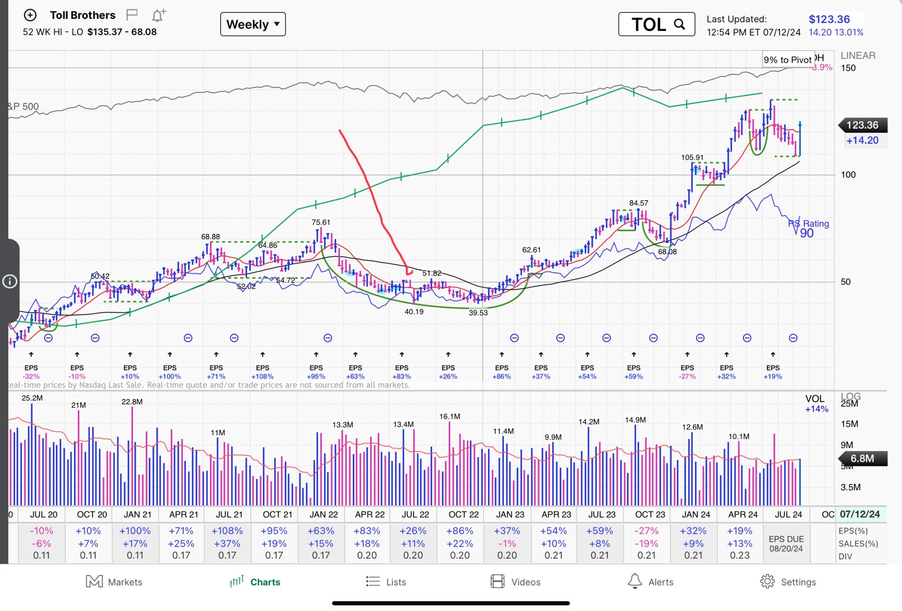Screen dimensions: 902x611
Task: Select the TOL ticker input field
Action: [648, 24]
